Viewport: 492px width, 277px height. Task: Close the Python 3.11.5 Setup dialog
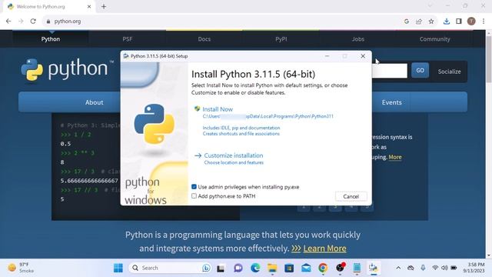coord(363,56)
